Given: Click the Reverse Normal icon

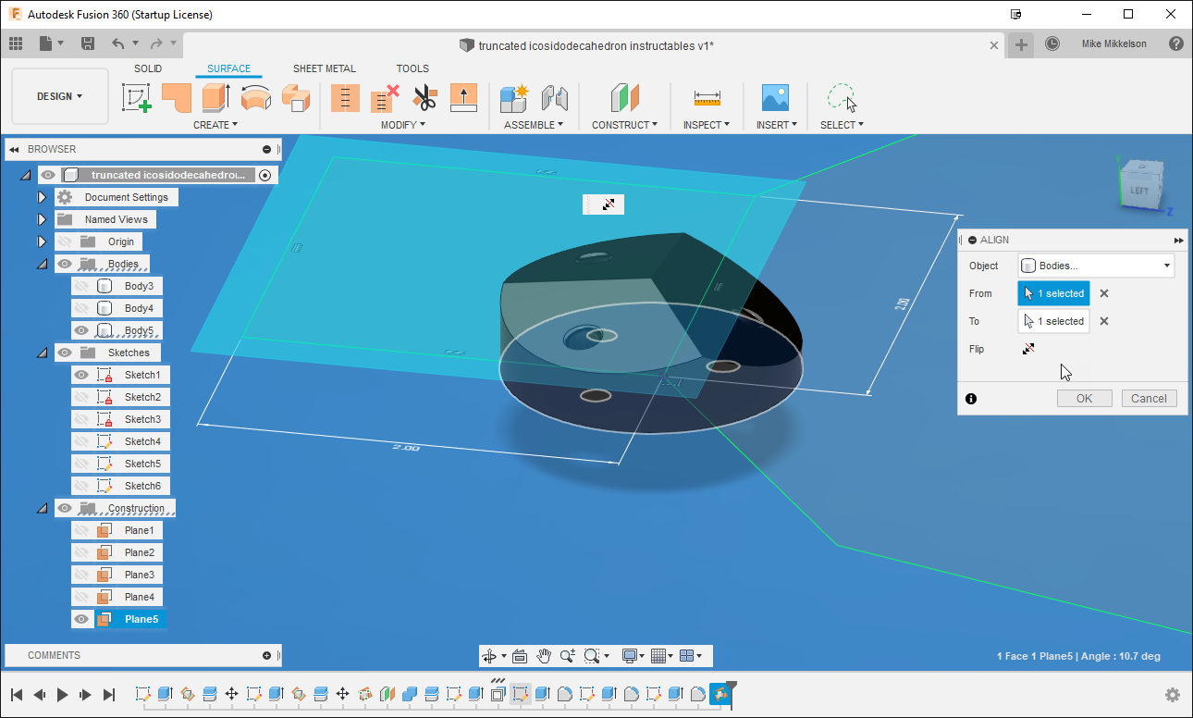Looking at the screenshot, I should pyautogui.click(x=462, y=97).
